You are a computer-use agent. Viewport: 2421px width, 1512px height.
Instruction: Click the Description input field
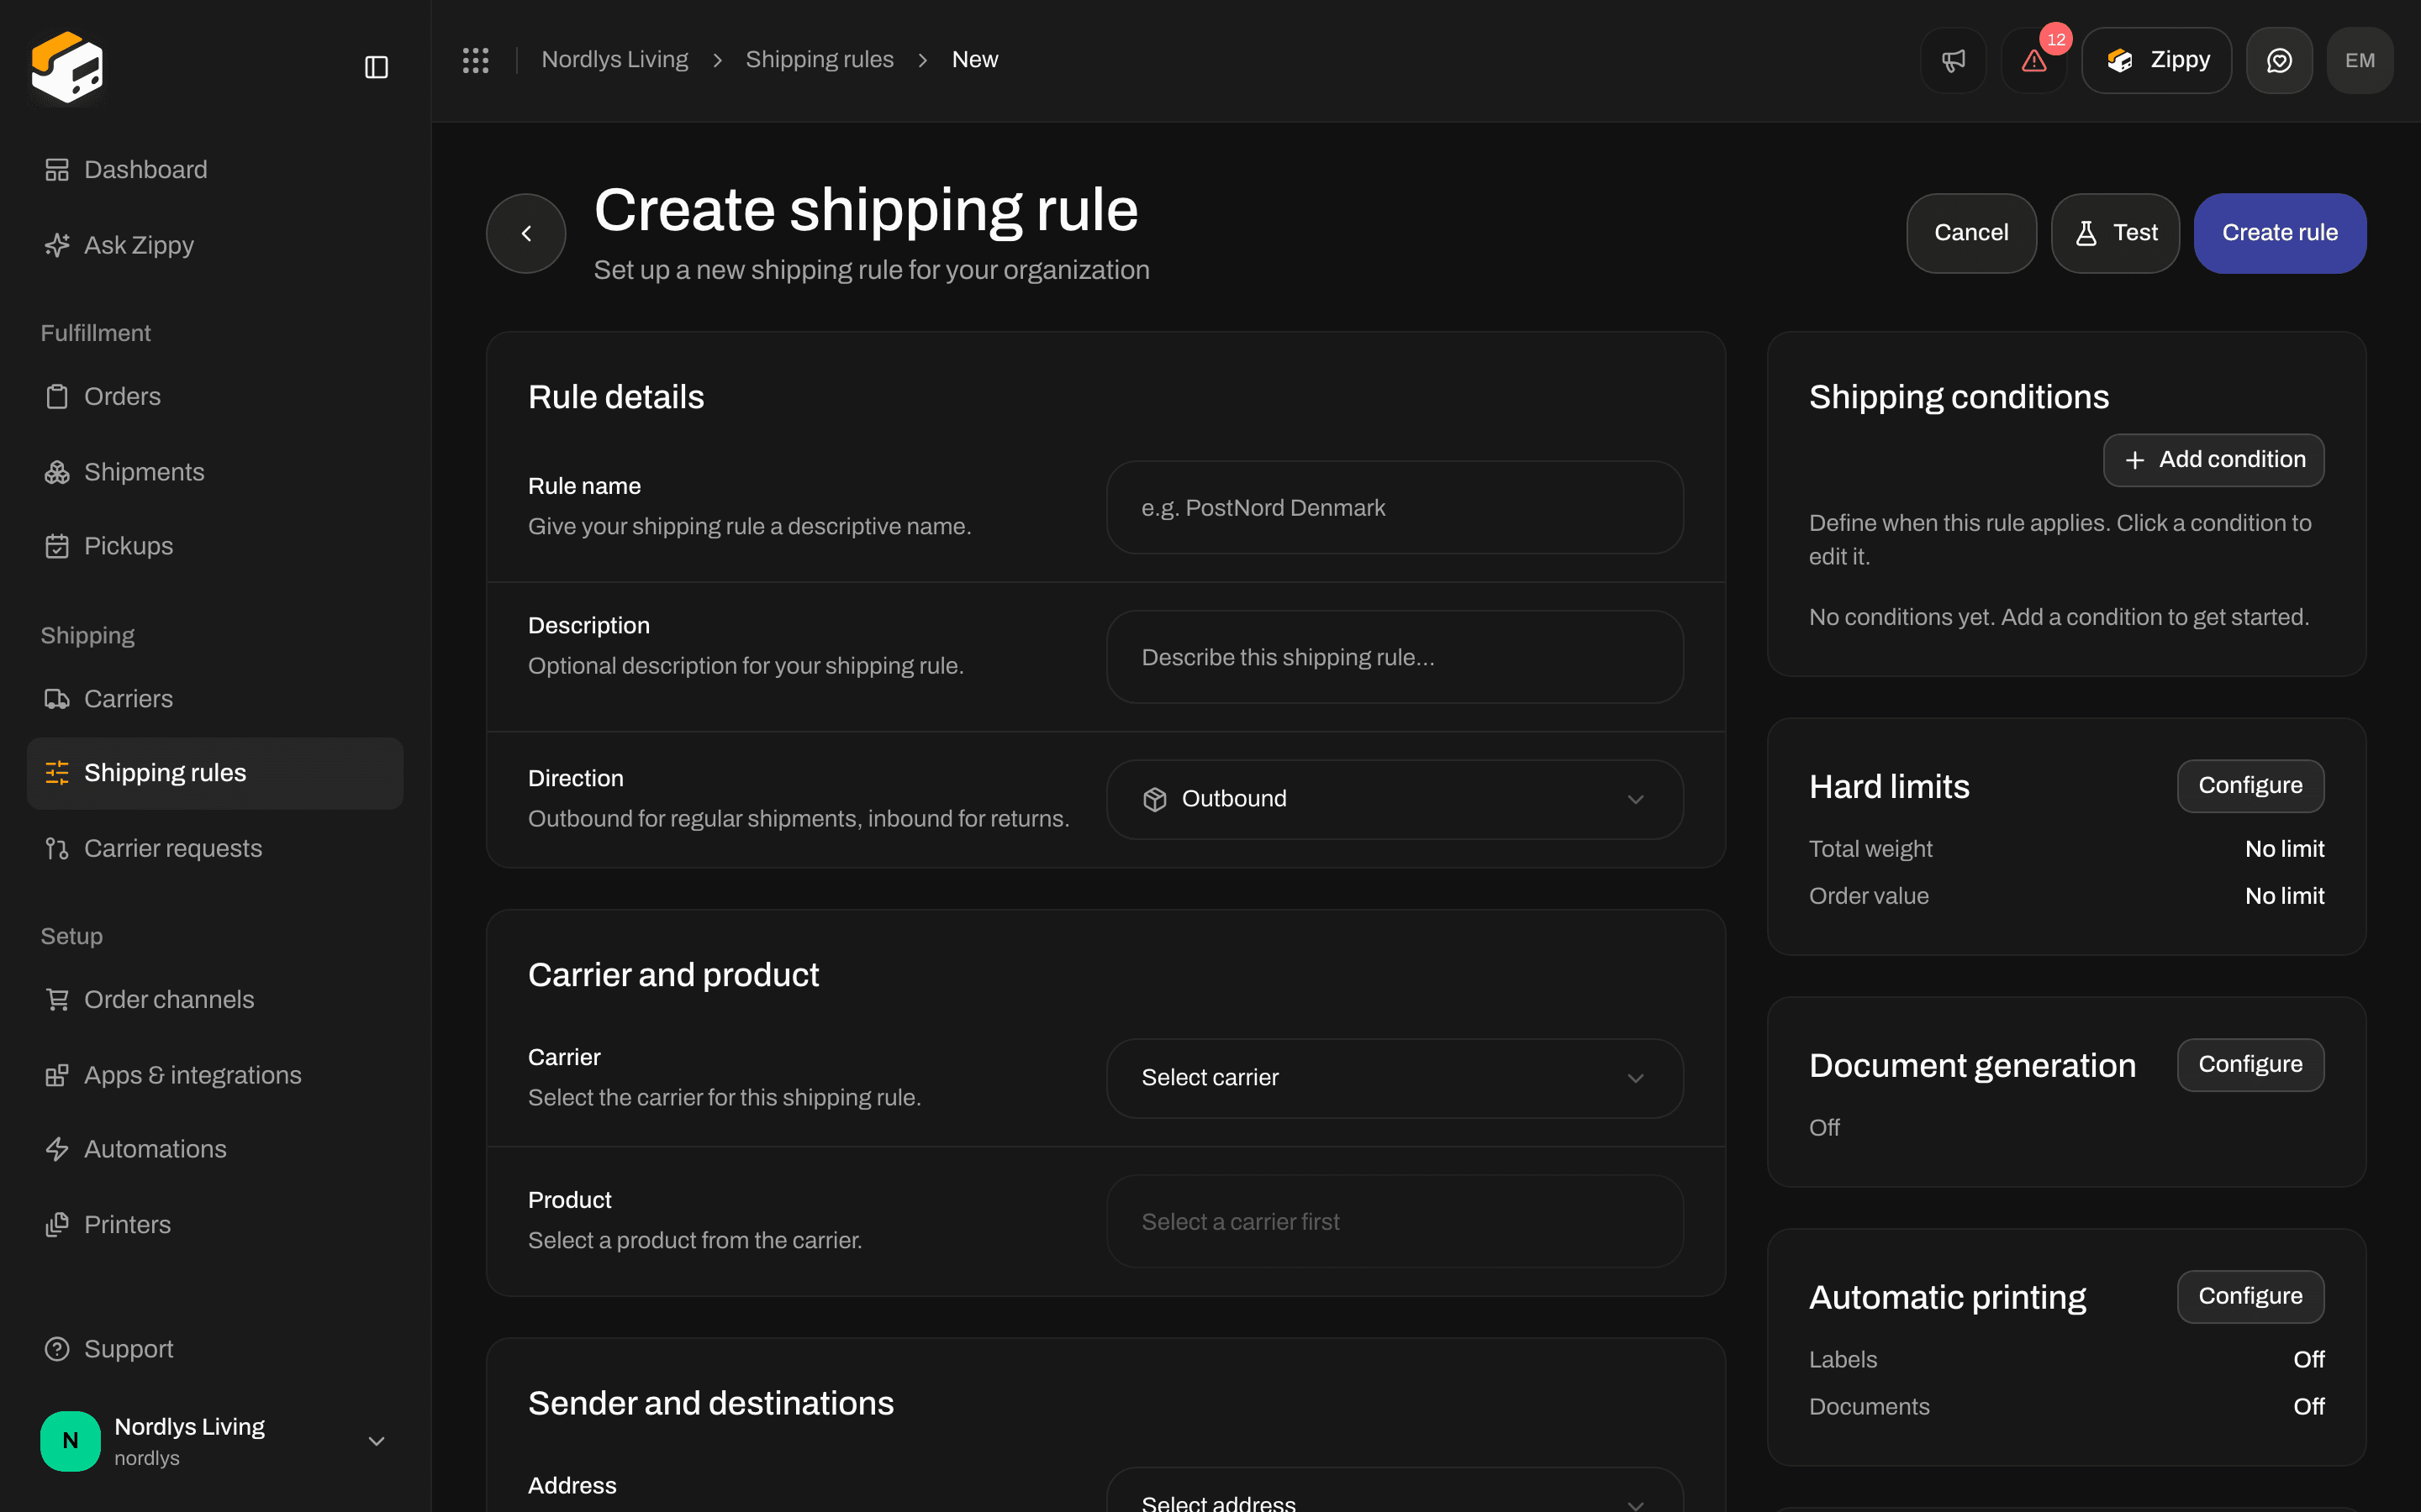pos(1395,657)
